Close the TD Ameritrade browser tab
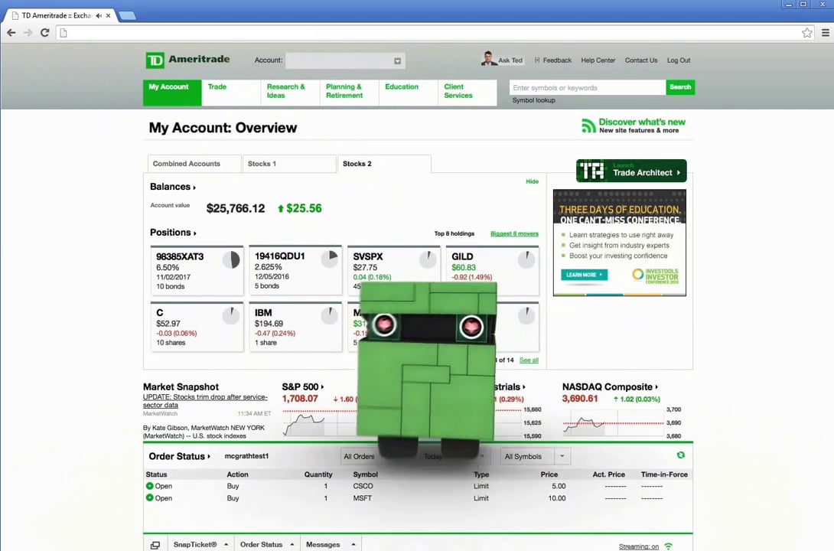 (x=108, y=16)
